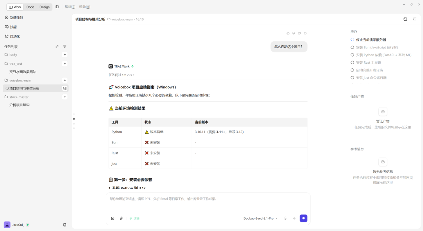Add a task in the trae_test folder
The width and height of the screenshot is (423, 231).
65,64
